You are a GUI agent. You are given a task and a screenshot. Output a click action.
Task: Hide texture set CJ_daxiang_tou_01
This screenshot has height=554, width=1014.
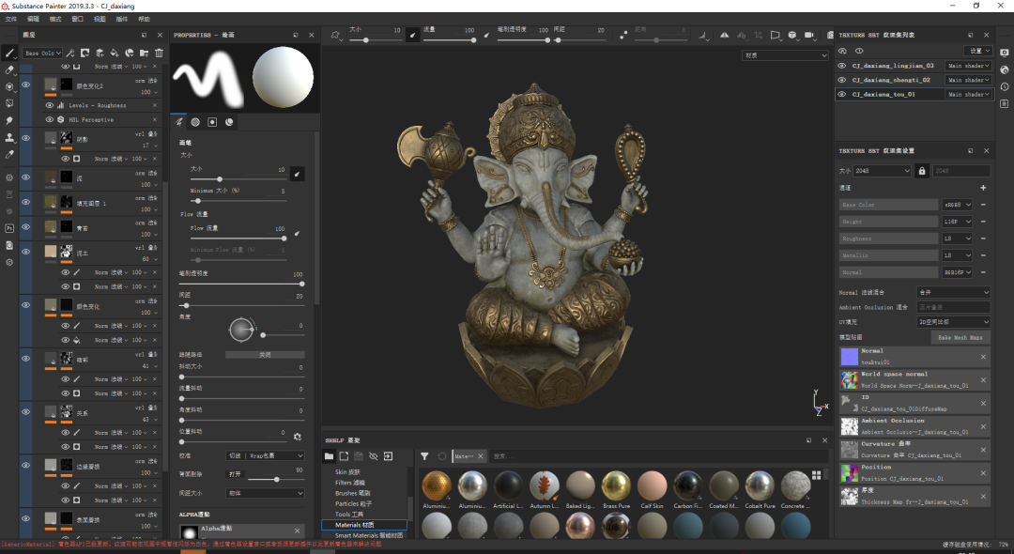[x=842, y=94]
